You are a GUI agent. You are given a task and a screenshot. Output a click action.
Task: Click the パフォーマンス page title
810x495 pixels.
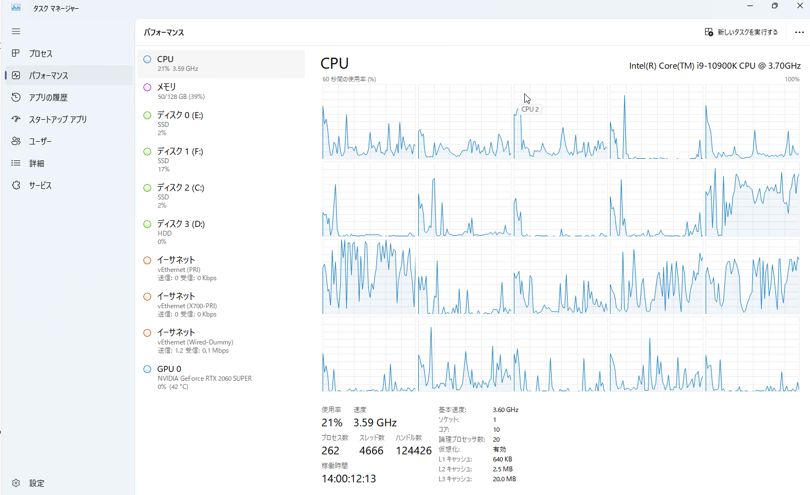[164, 32]
